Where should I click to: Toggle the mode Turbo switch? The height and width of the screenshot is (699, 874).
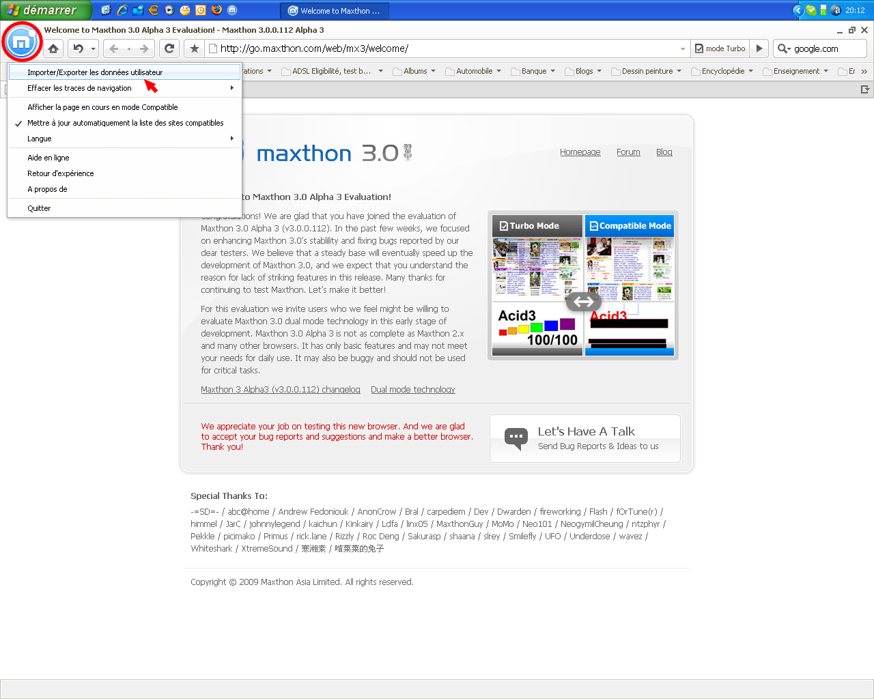720,48
